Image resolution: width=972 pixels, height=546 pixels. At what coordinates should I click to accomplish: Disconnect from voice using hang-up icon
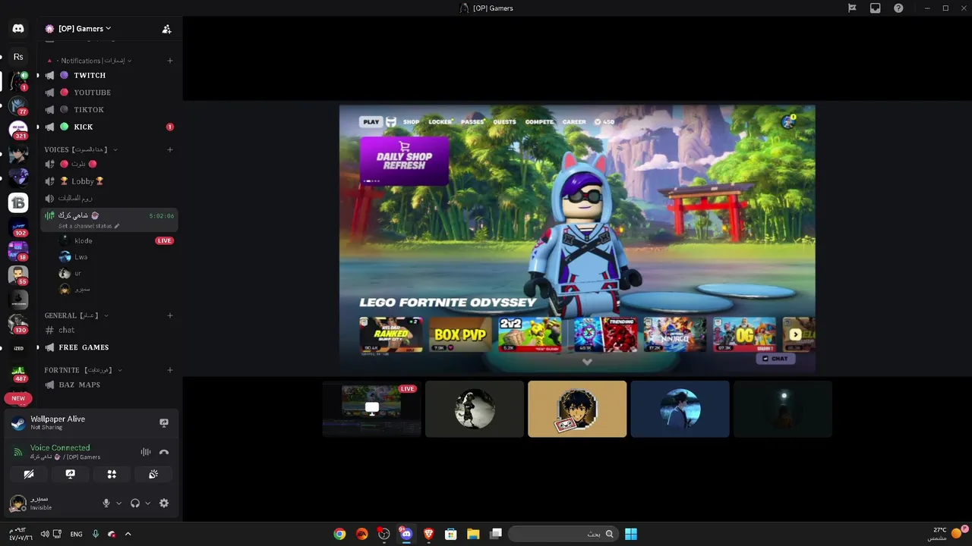tap(164, 452)
